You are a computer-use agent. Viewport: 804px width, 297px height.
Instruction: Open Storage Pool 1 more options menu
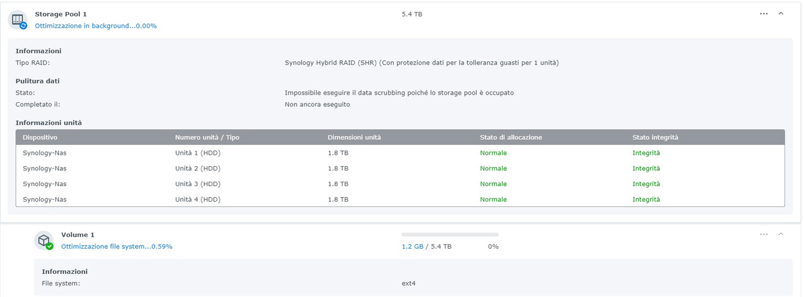764,13
